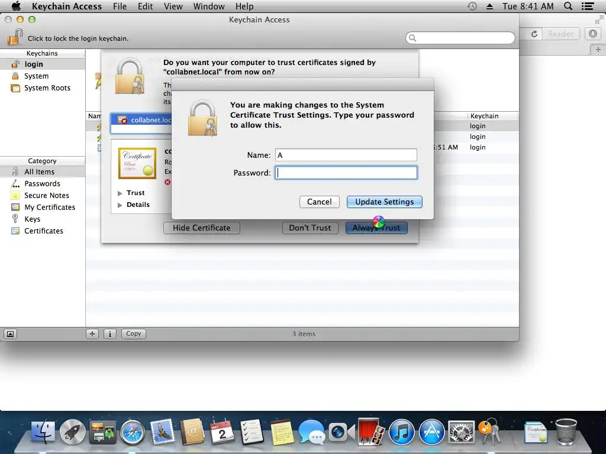Open the Window menu
This screenshot has height=454, width=606.
(x=209, y=6)
